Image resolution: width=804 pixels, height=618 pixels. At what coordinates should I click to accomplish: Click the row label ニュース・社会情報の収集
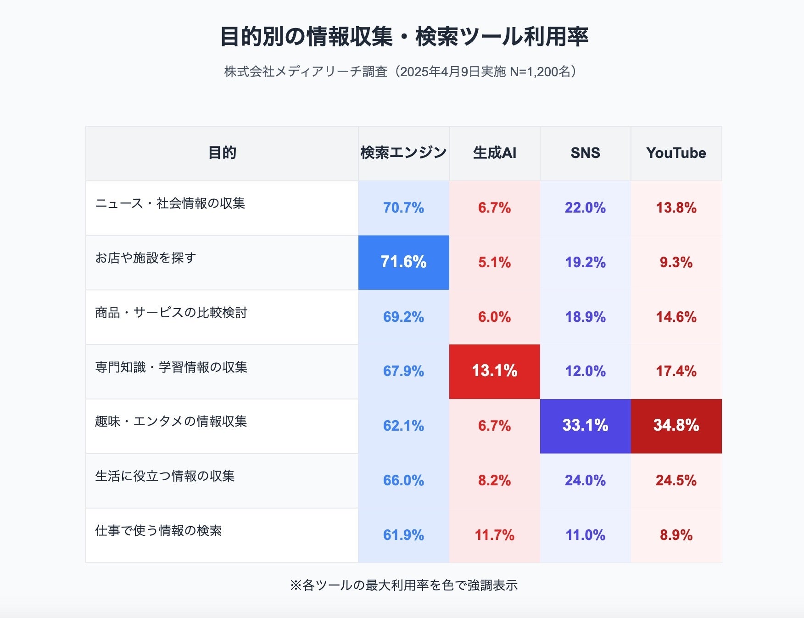coord(170,203)
